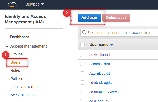The height and width of the screenshot is (102, 158).
Task: Open the Dashboard navigation item
Action: click(x=20, y=37)
